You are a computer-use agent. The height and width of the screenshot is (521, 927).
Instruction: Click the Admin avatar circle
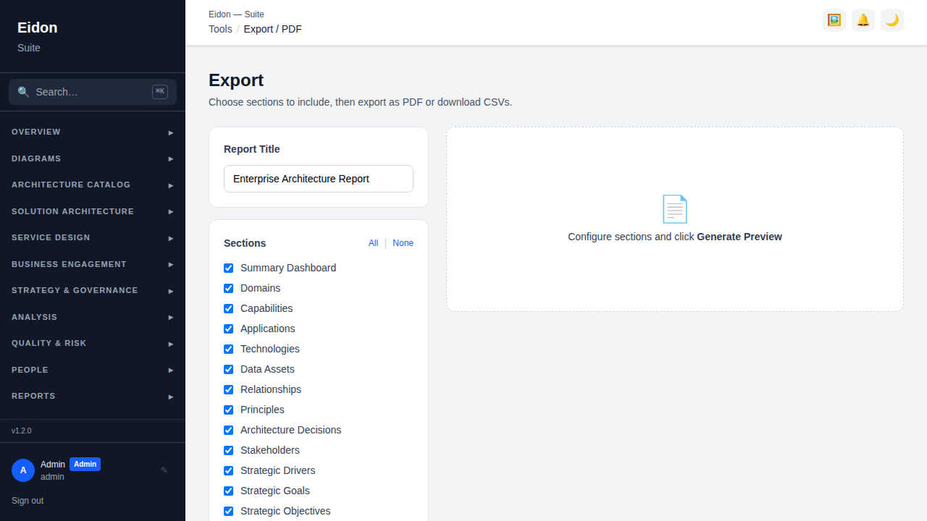[x=23, y=470]
